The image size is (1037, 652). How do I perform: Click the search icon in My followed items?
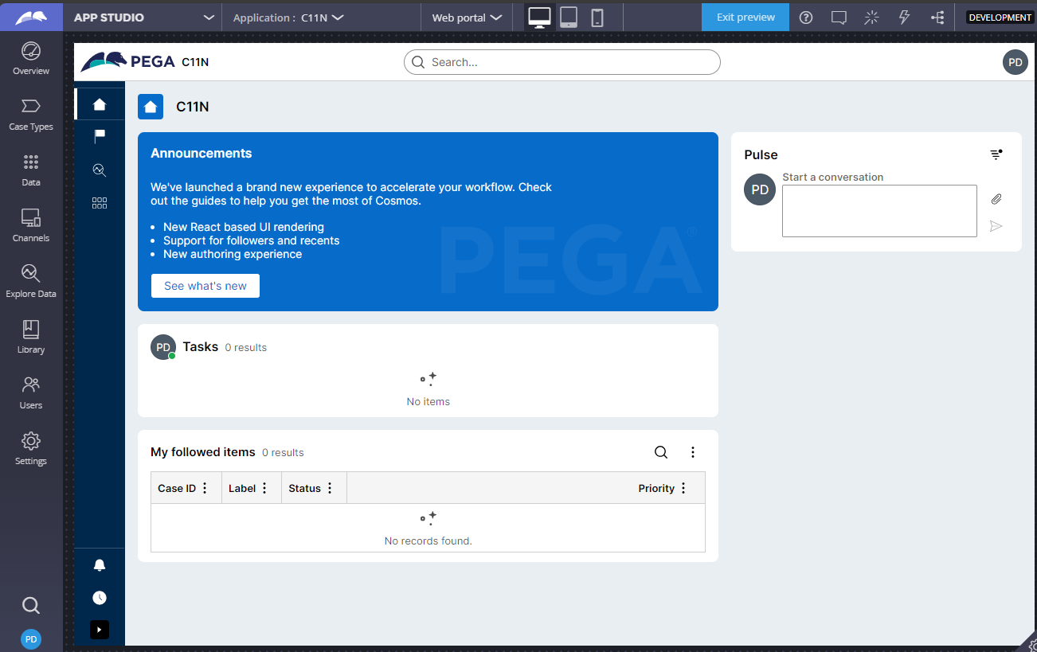(x=661, y=452)
